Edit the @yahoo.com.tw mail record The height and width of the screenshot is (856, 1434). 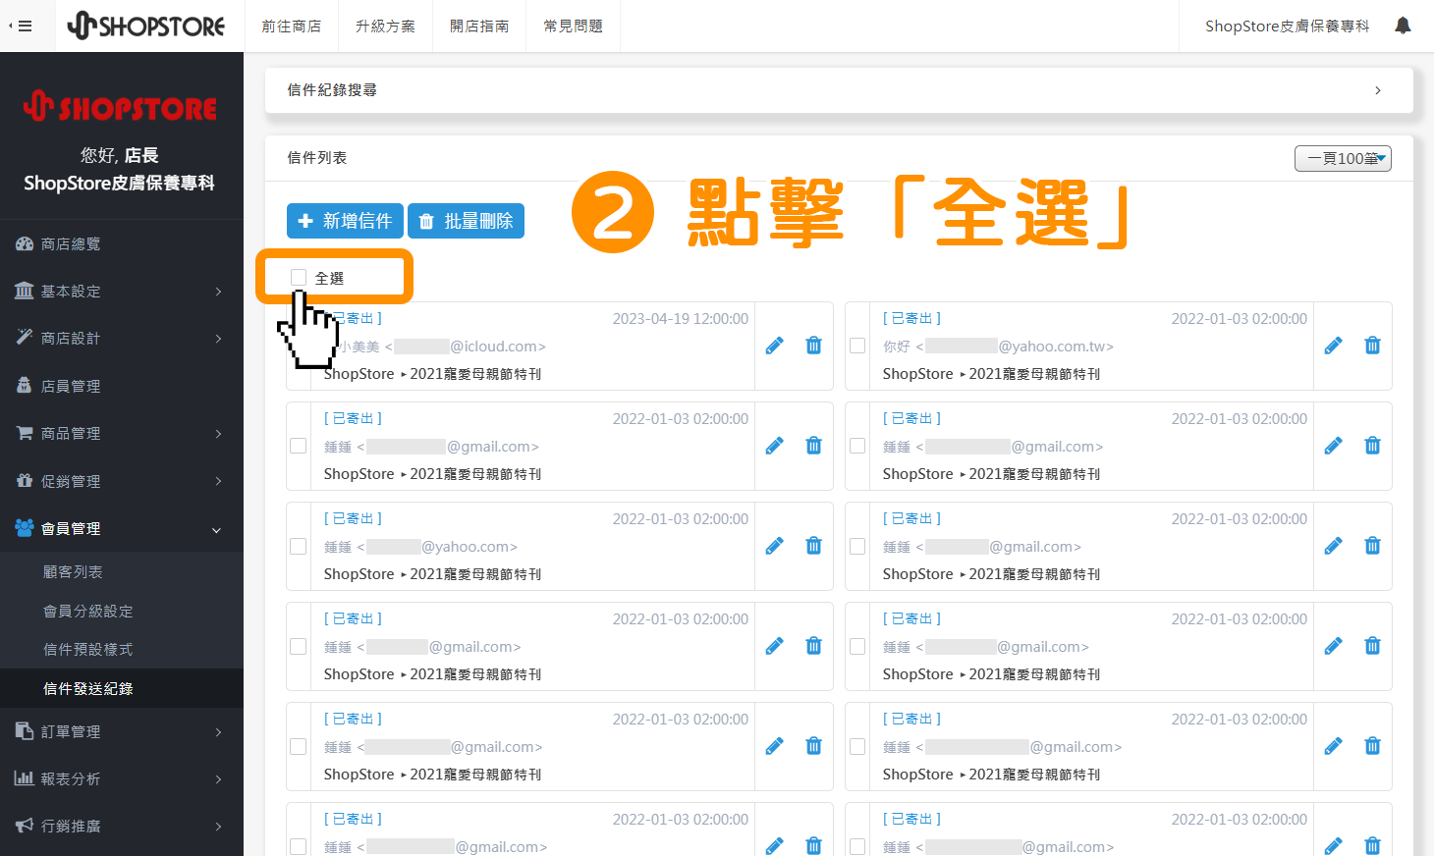coord(1333,346)
